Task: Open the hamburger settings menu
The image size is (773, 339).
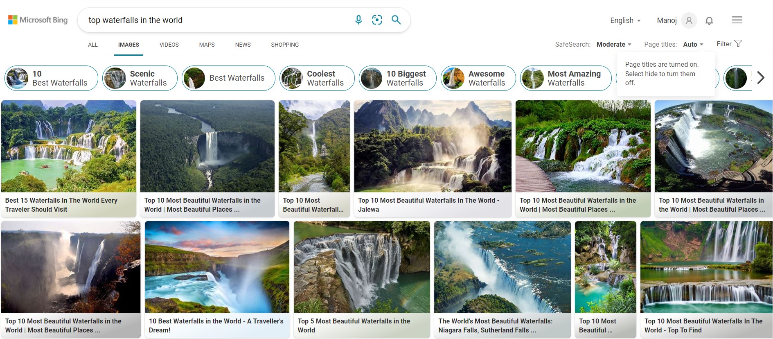Action: pyautogui.click(x=737, y=20)
